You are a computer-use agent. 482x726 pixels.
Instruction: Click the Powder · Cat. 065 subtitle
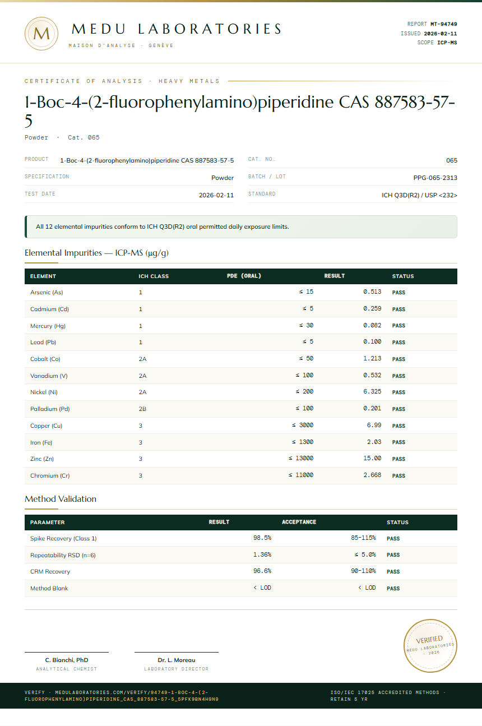click(x=62, y=137)
